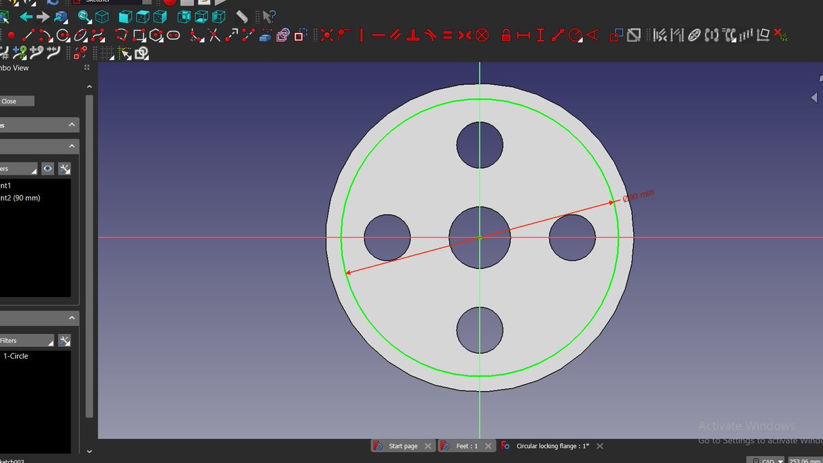823x463 pixels.
Task: Click the Rectangular array tool icon
Action: 746,35
